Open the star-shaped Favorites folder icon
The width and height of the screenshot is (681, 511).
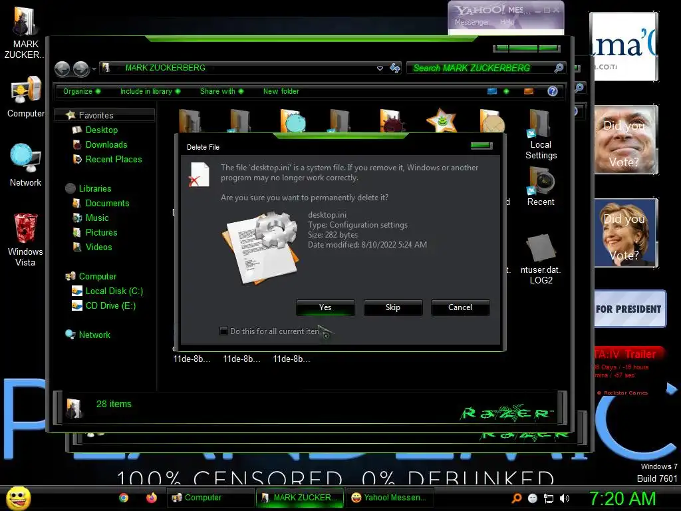click(x=442, y=120)
